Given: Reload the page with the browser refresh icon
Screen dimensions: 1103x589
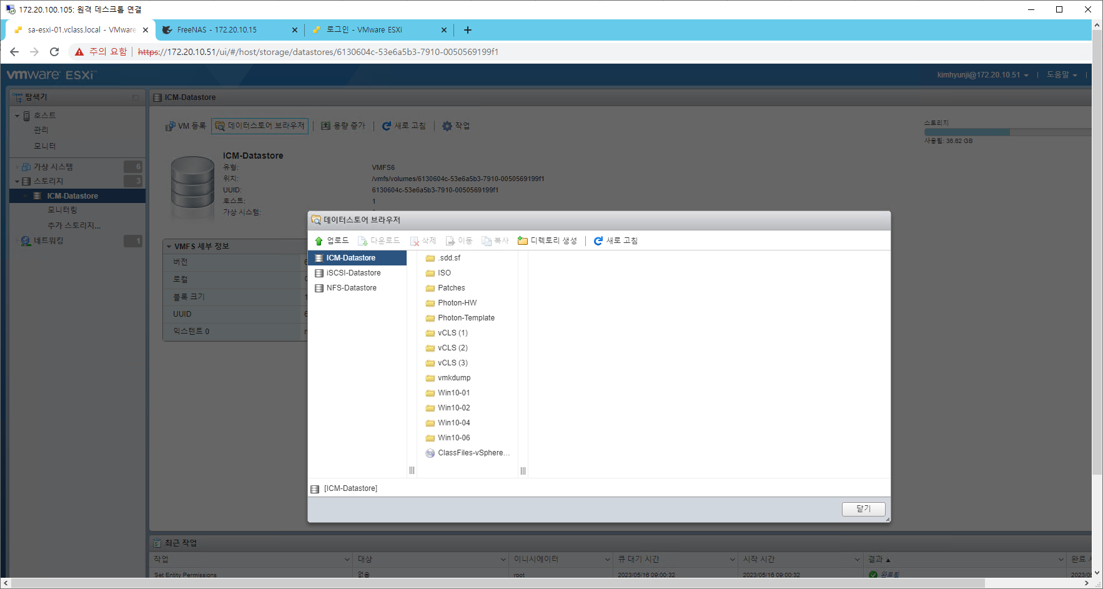Looking at the screenshot, I should coord(54,52).
